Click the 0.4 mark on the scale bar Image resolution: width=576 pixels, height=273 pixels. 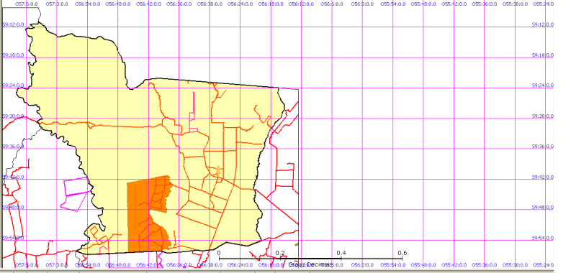(x=341, y=253)
